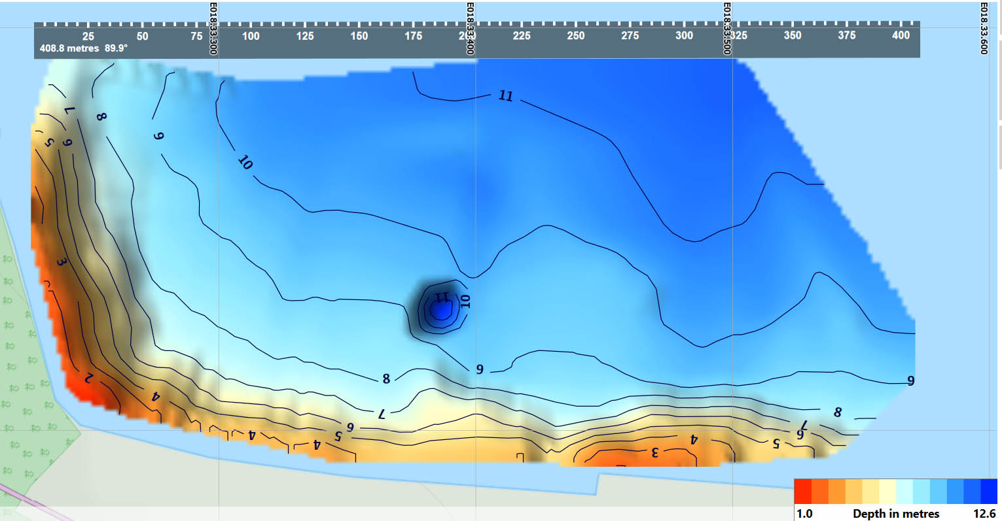Click the E018.33.300 longitude label

[x=213, y=29]
